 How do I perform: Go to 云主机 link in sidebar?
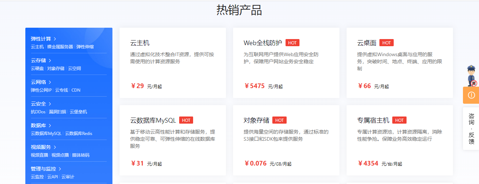tap(37, 47)
